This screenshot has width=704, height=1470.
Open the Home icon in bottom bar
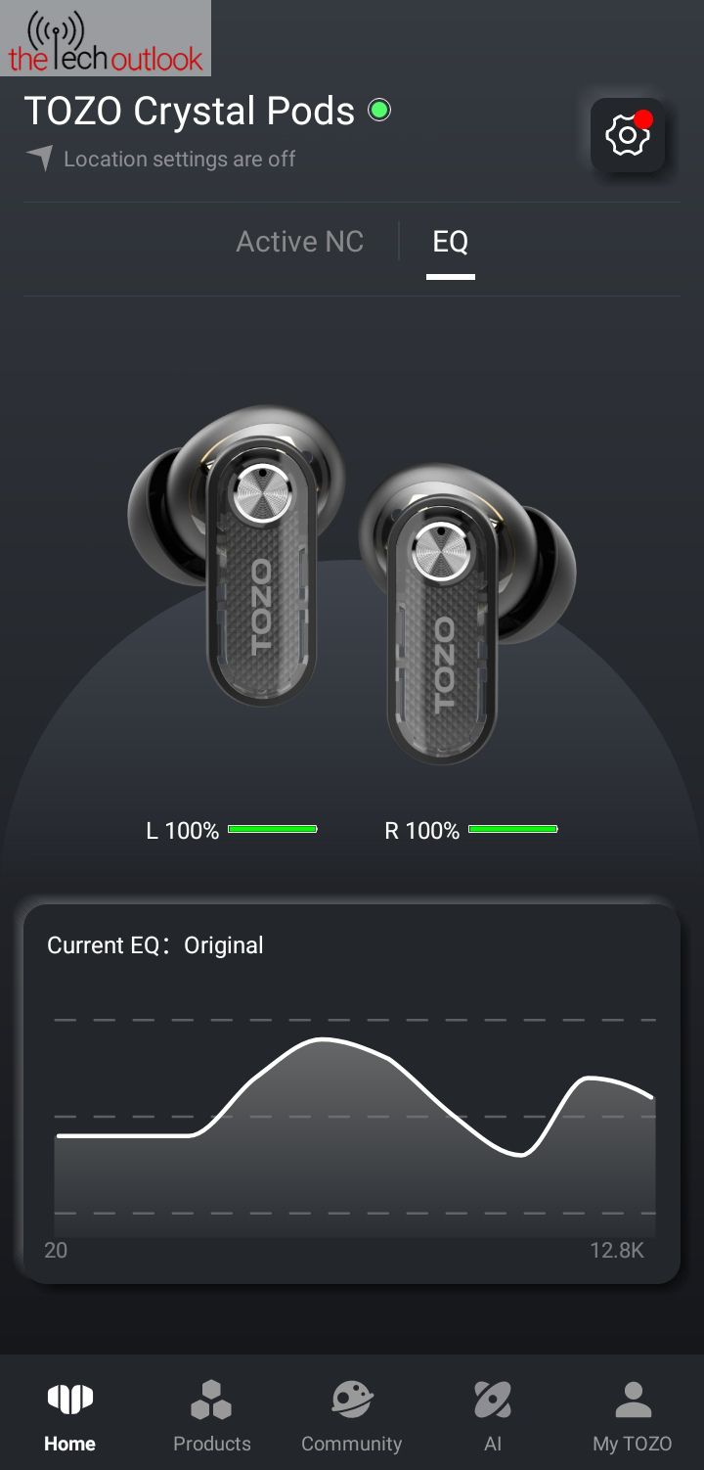(69, 1400)
